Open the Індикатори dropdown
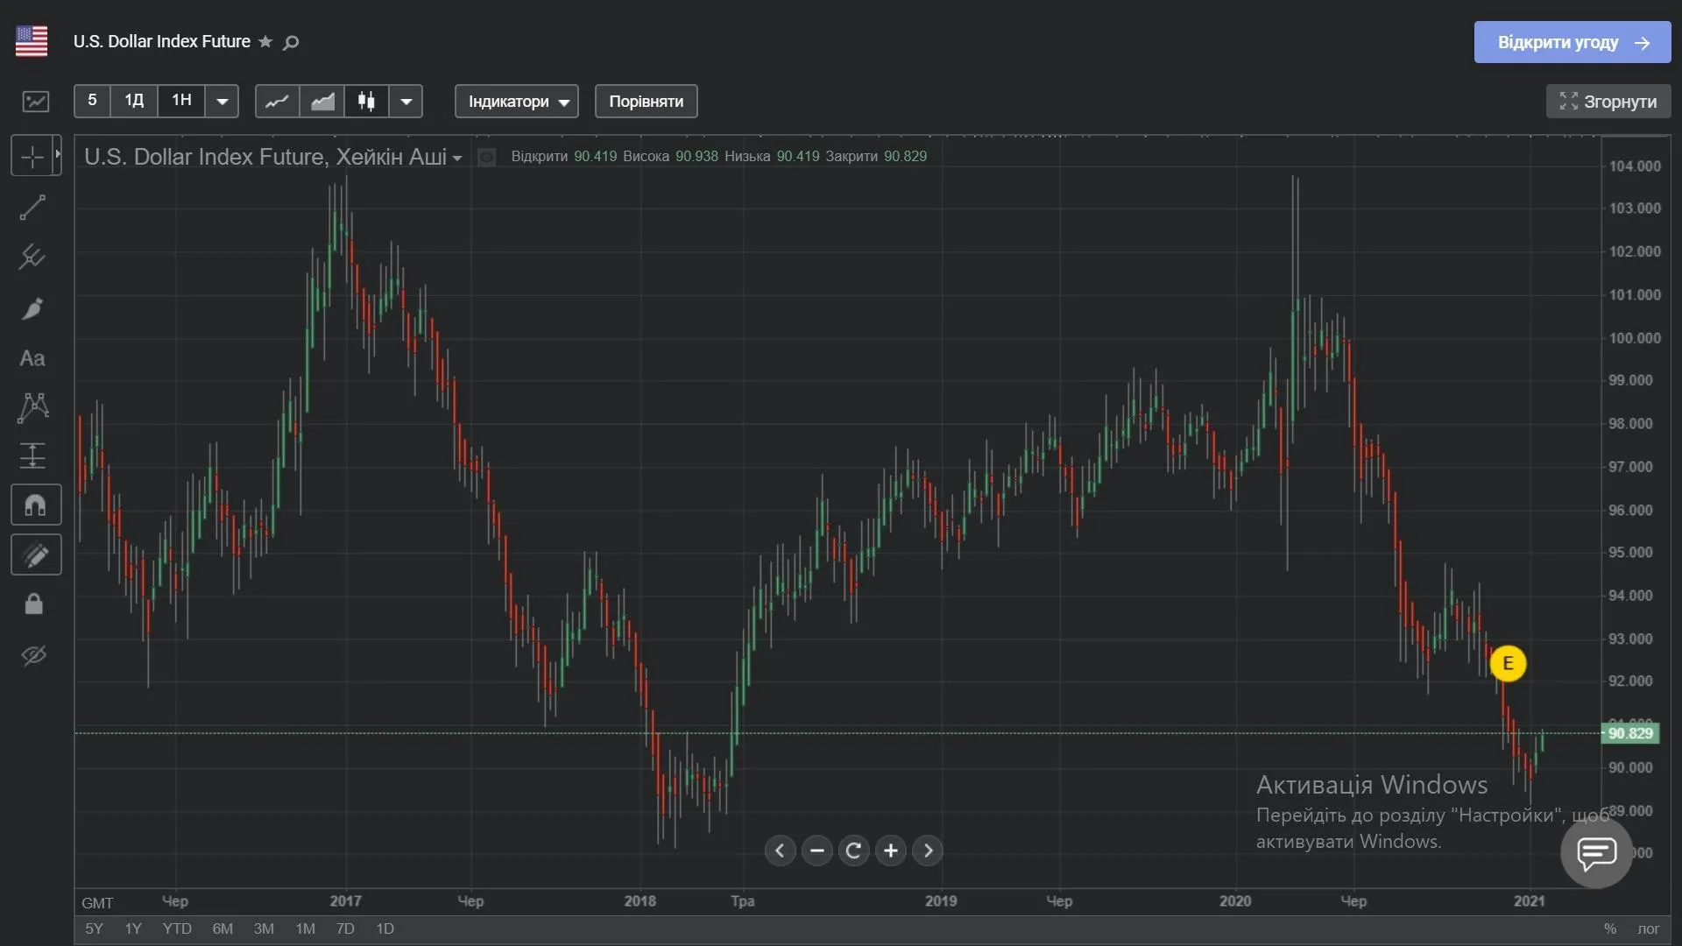 [x=517, y=102]
